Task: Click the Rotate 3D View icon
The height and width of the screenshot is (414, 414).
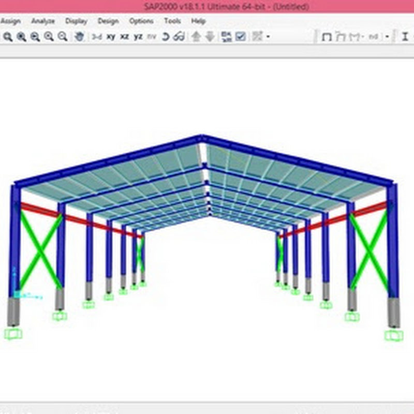Action: (x=166, y=37)
